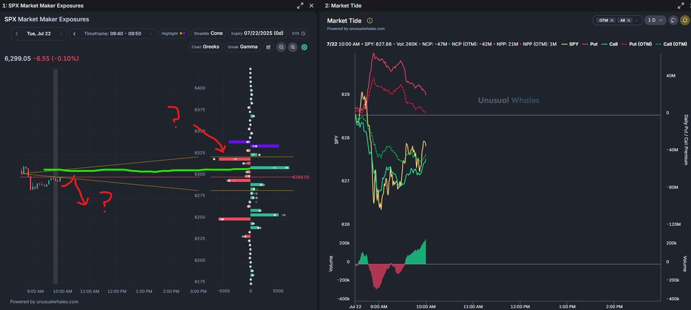Step timeframe back from 09:40 - 09:50
691x310 pixels.
[75, 34]
